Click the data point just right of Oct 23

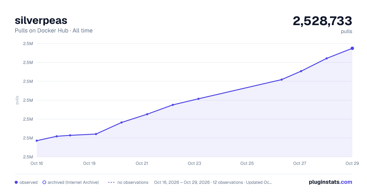tap(198, 99)
